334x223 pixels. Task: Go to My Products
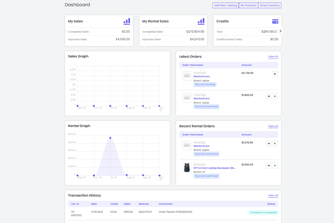point(248,6)
